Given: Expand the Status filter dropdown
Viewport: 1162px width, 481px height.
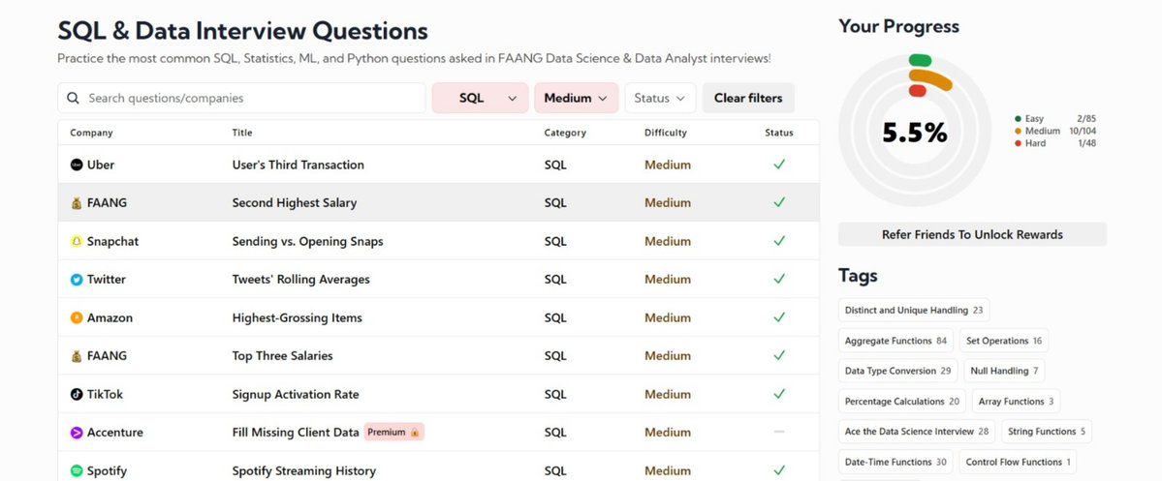Looking at the screenshot, I should [x=660, y=98].
